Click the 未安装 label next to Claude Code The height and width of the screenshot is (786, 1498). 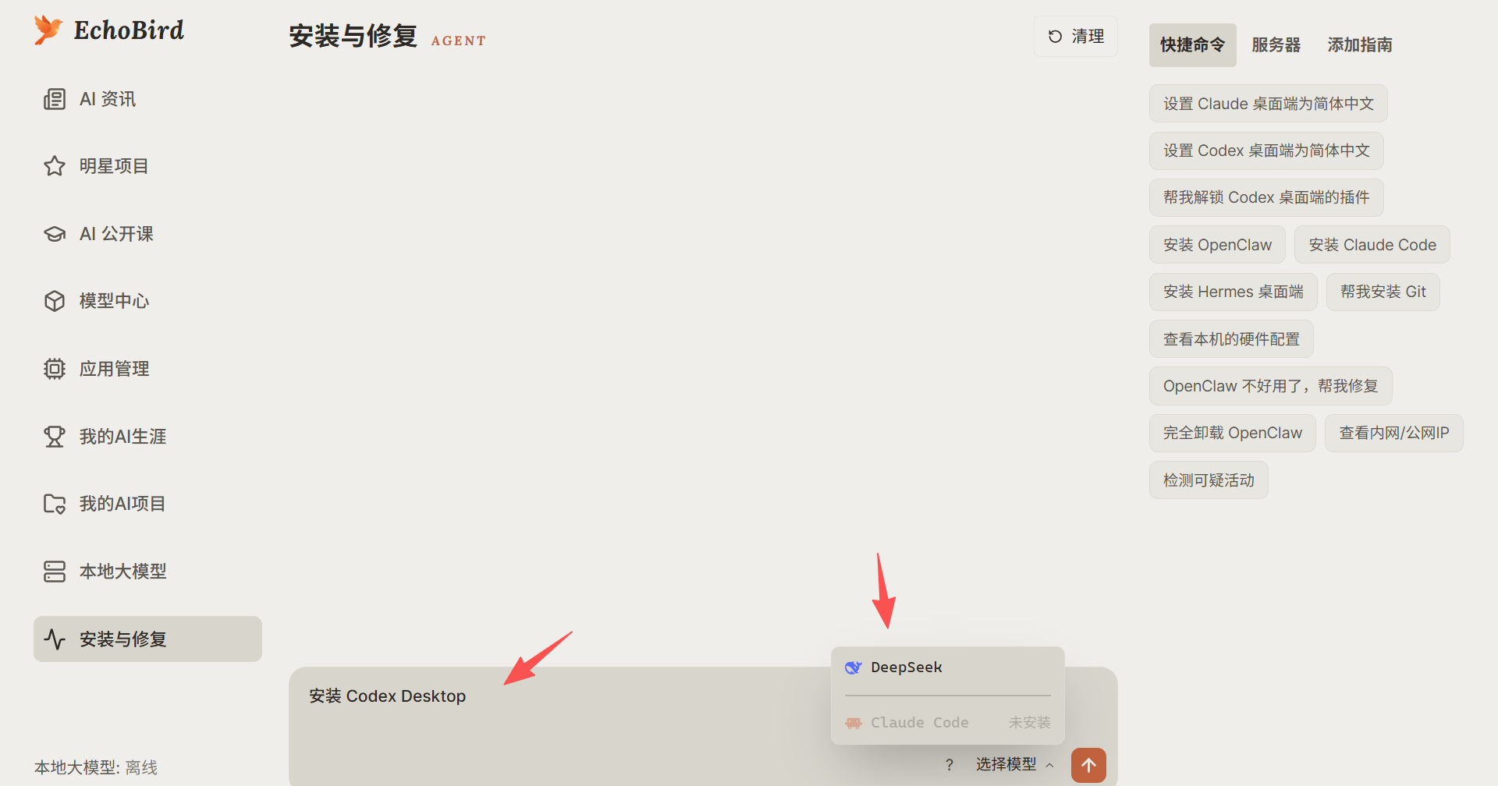coord(1029,723)
